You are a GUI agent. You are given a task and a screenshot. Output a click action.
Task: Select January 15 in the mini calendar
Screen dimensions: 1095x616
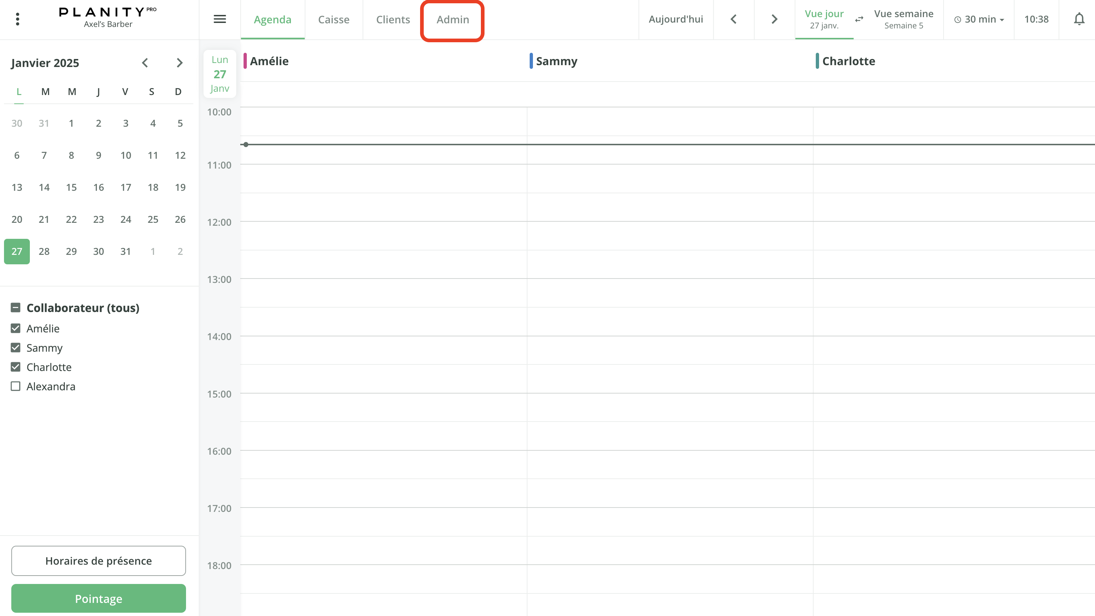coord(71,187)
